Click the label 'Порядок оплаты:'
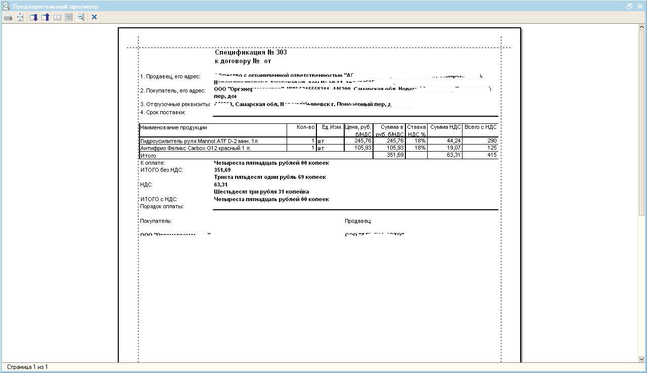Viewport: 647px width, 373px height. click(x=161, y=207)
